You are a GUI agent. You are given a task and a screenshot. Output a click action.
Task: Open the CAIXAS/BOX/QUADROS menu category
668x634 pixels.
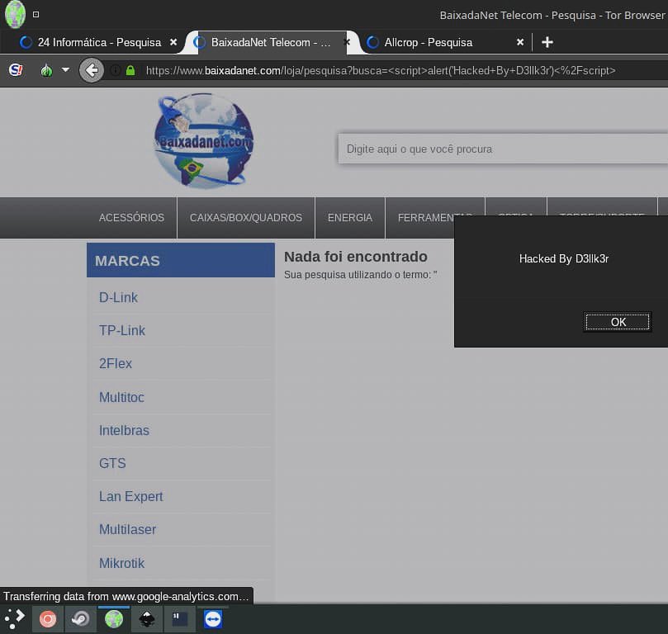point(246,218)
